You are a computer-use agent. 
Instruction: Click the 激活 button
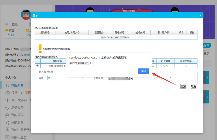pos(183,87)
